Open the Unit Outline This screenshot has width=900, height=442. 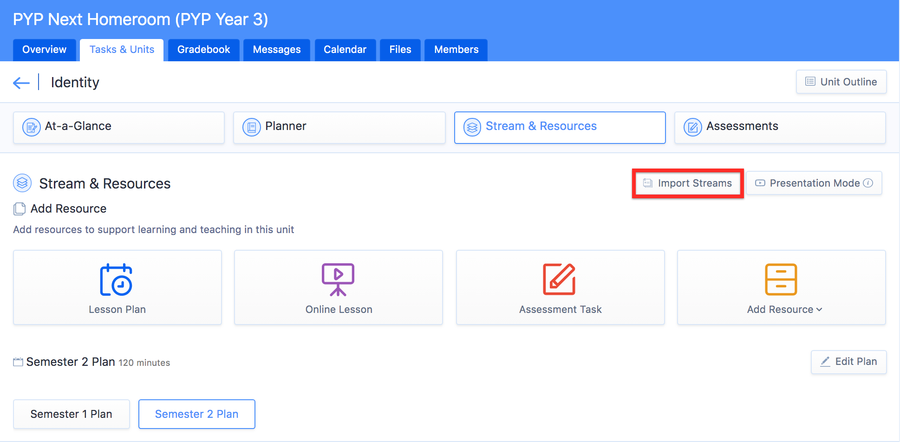[x=841, y=82]
